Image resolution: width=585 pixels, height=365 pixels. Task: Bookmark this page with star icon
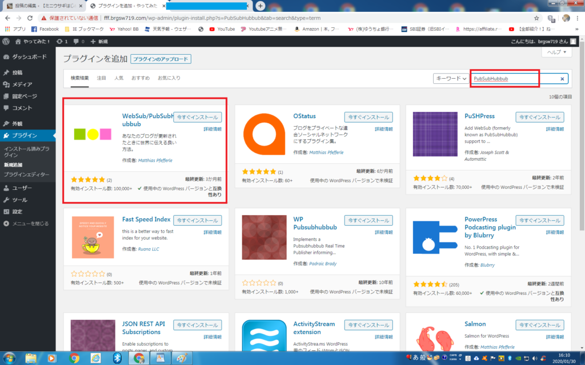coord(536,18)
